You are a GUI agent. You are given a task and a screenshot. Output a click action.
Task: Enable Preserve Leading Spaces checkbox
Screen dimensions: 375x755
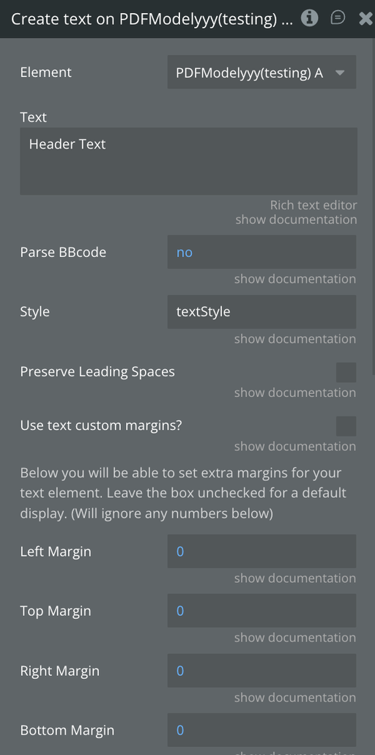[x=346, y=372]
